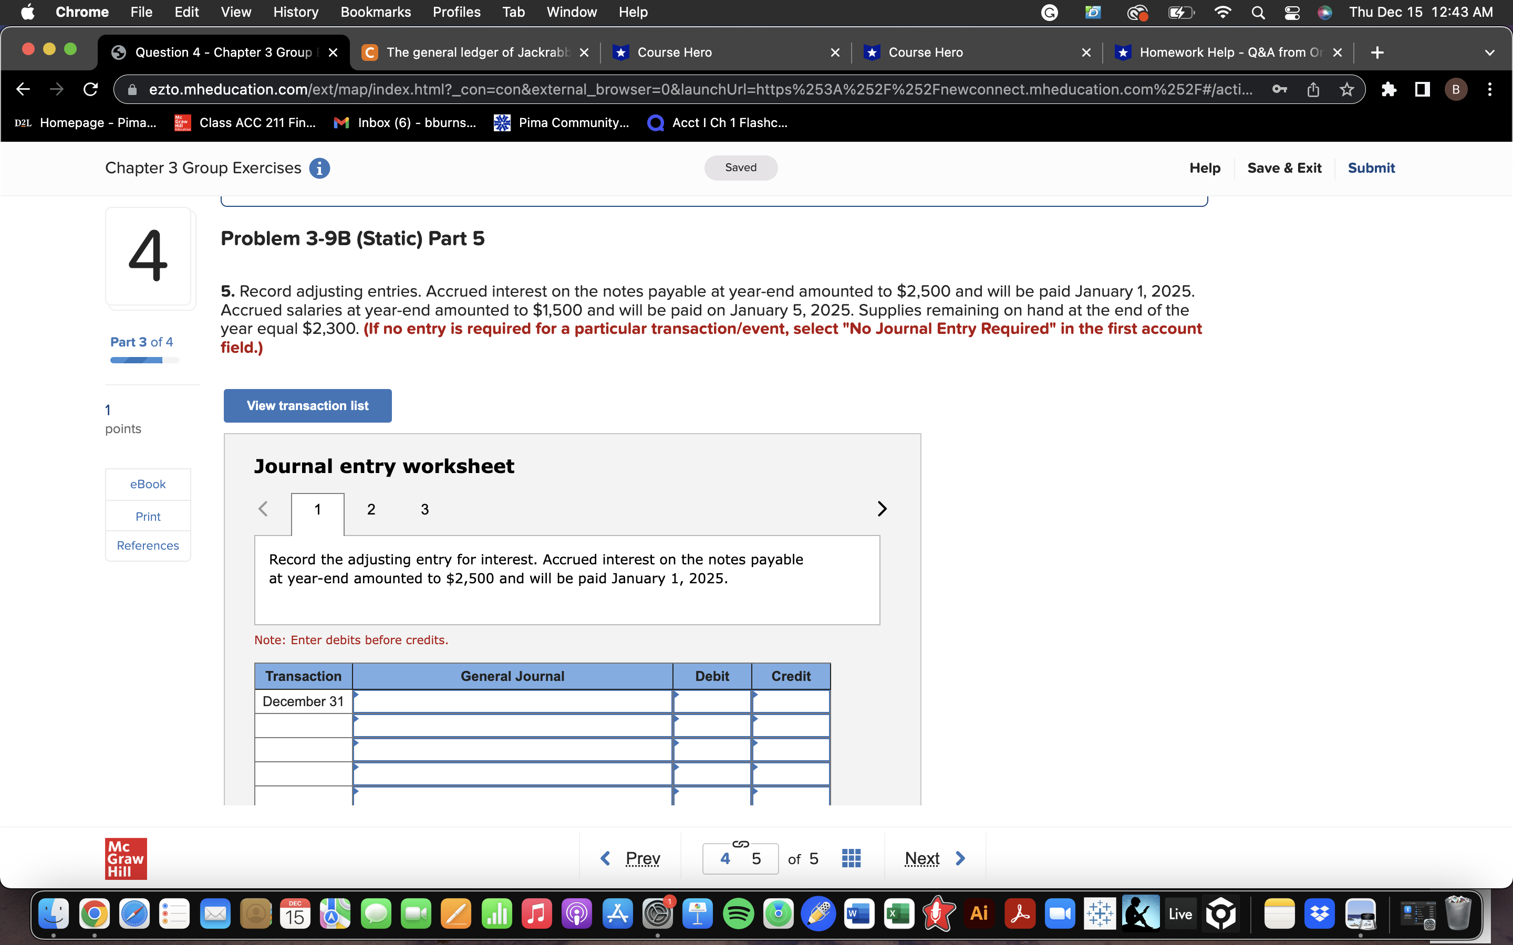Open the password key icon in address bar
Viewport: 1513px width, 945px height.
tap(1279, 89)
